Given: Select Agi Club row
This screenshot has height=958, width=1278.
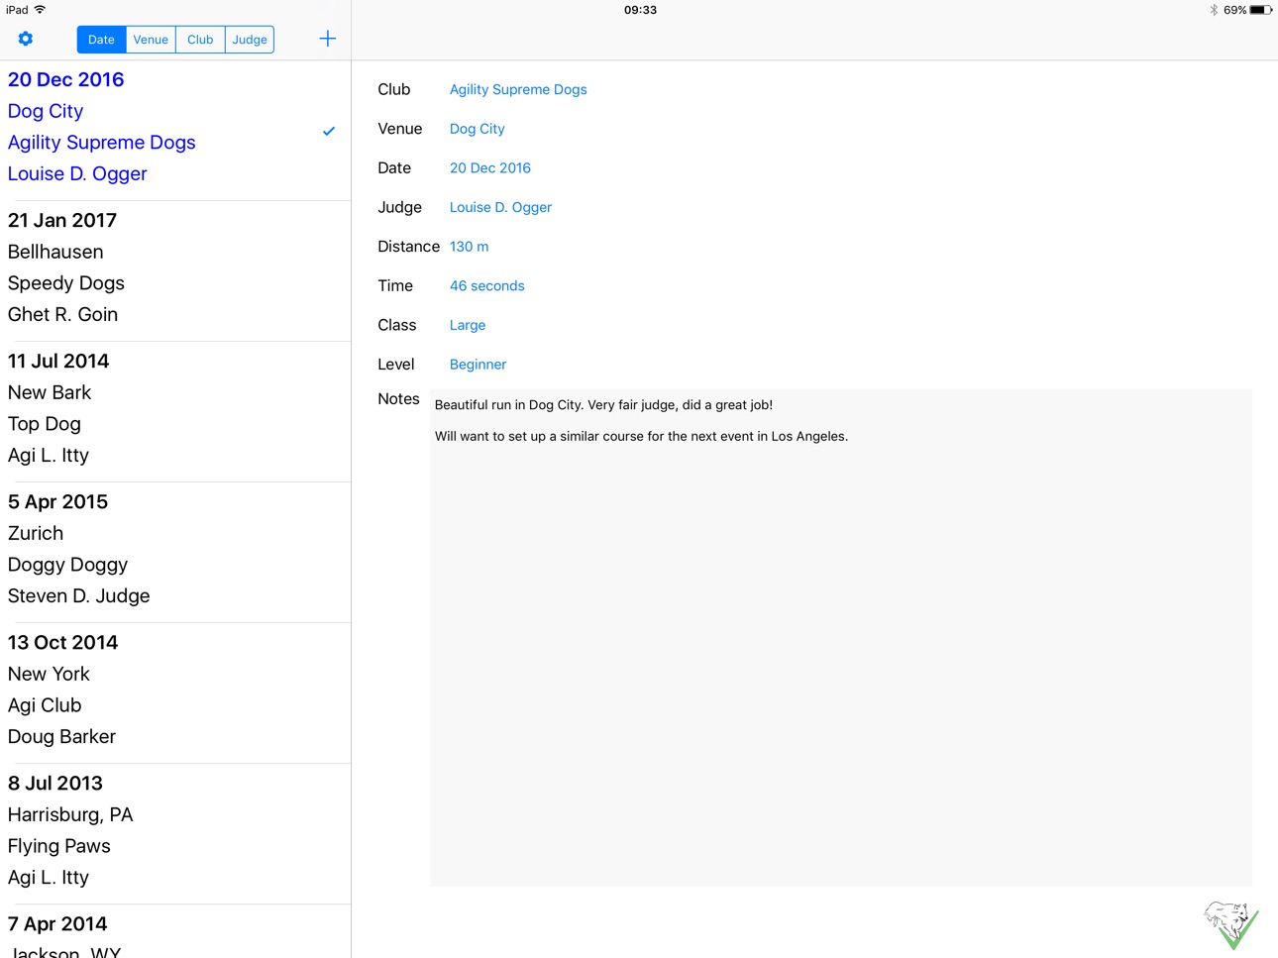Looking at the screenshot, I should click(45, 705).
